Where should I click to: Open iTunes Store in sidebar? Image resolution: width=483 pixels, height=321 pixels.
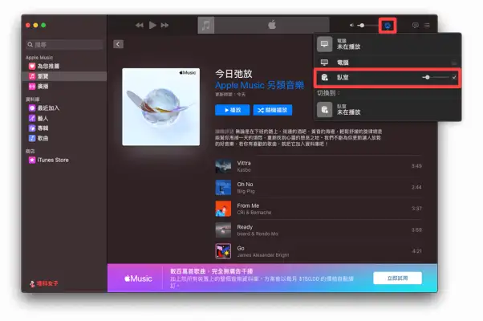tap(64, 160)
